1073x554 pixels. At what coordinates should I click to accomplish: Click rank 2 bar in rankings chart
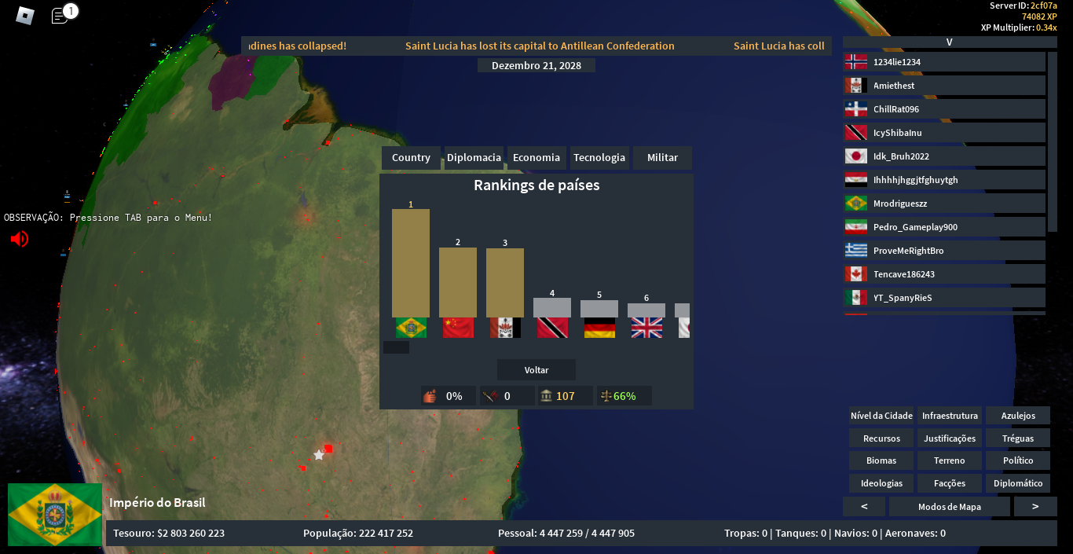458,283
